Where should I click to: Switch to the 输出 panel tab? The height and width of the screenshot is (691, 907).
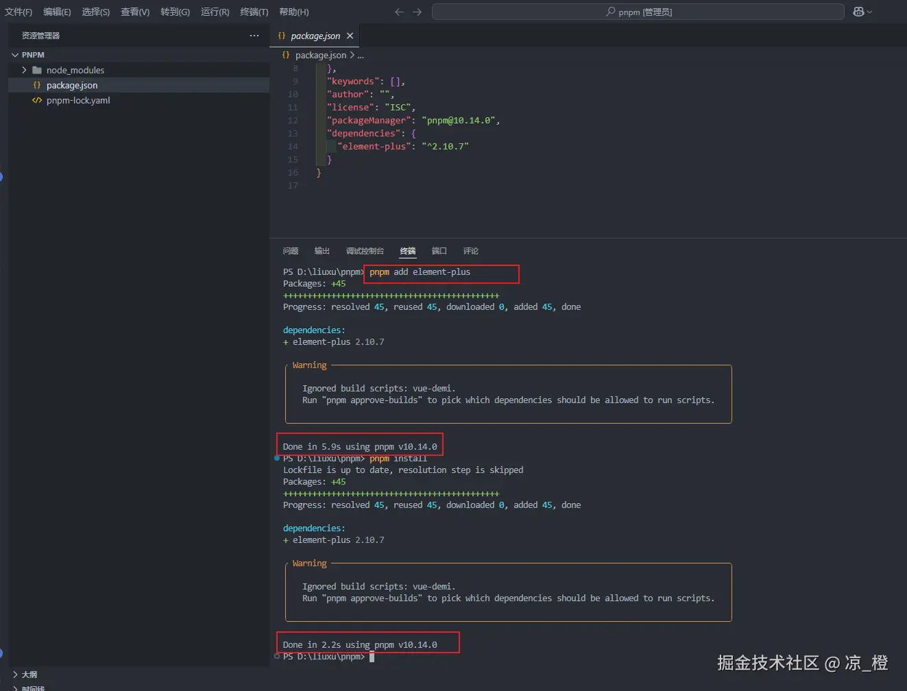pyautogui.click(x=322, y=251)
